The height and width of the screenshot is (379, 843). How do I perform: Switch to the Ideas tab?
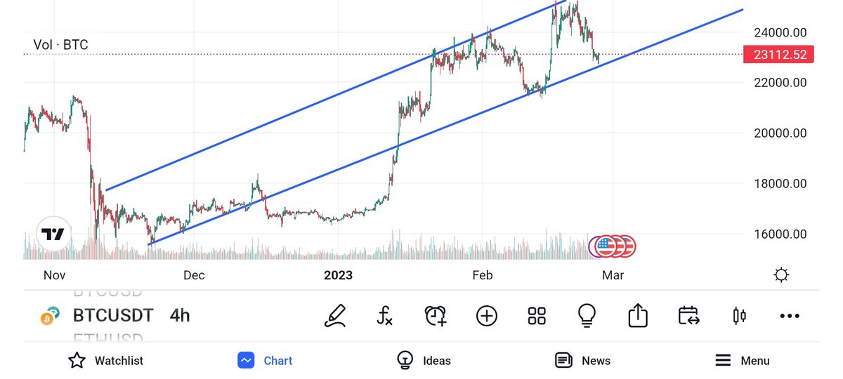click(x=424, y=361)
